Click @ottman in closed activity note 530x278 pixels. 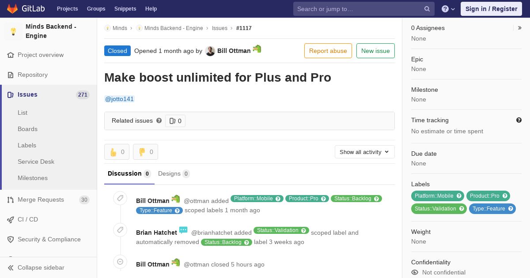197,264
